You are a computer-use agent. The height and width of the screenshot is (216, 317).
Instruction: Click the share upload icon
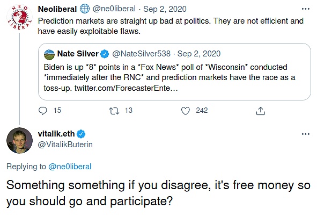click(261, 111)
